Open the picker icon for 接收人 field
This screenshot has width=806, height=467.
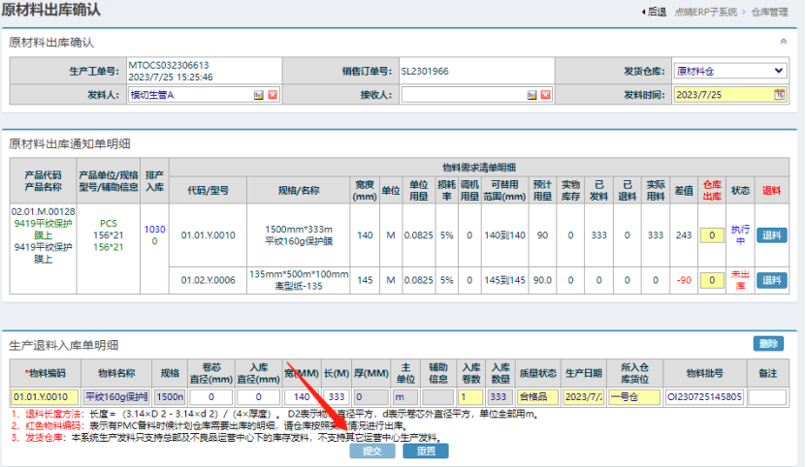(x=532, y=94)
